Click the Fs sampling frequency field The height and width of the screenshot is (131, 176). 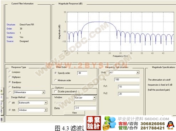point(127,80)
